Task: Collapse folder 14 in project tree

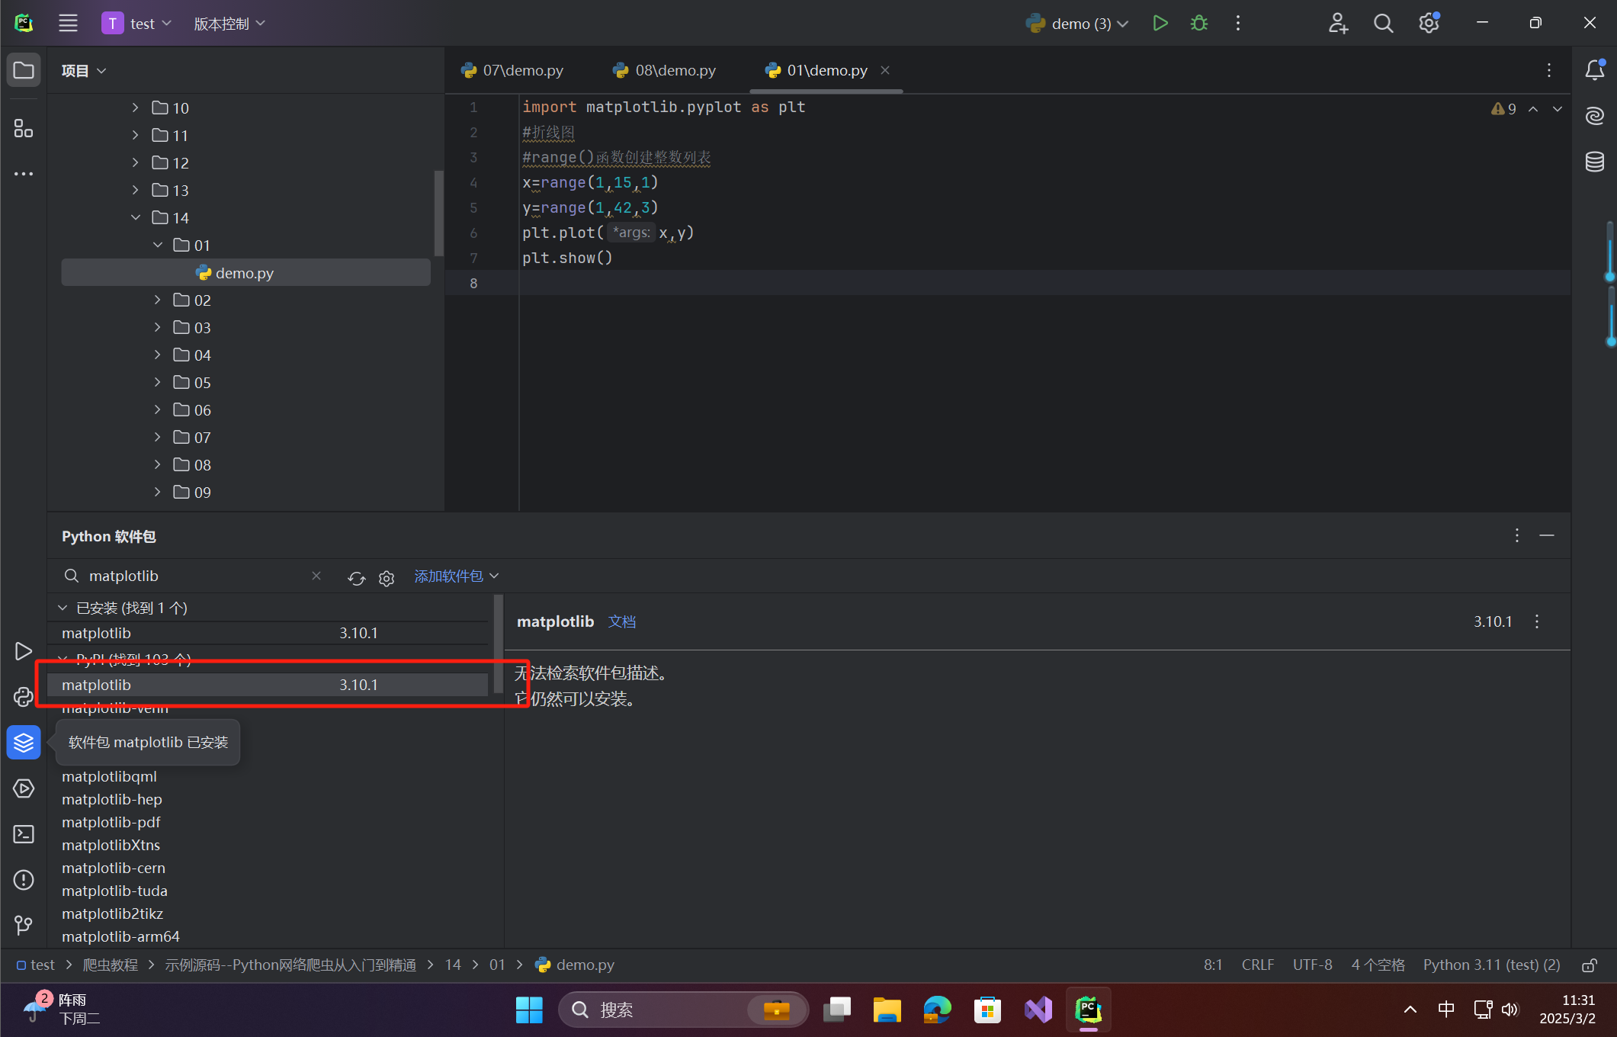Action: pyautogui.click(x=136, y=218)
